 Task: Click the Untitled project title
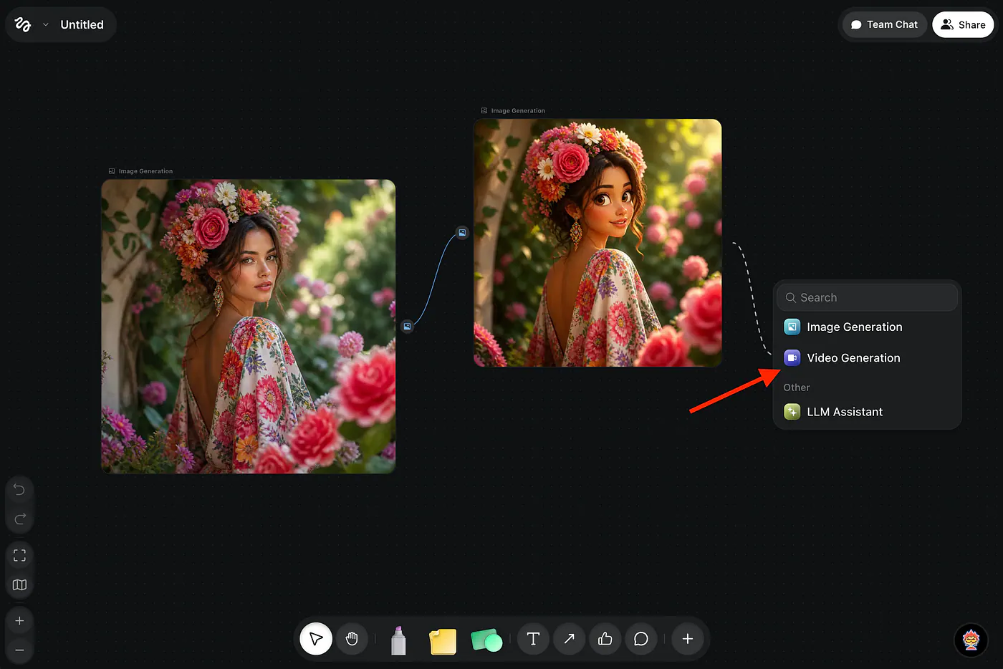pyautogui.click(x=82, y=24)
